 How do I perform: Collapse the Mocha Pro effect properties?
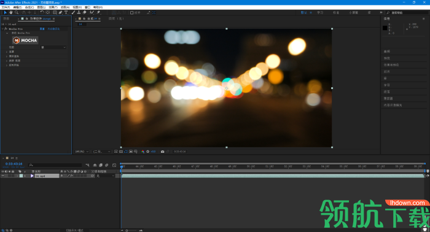click(x=2, y=29)
